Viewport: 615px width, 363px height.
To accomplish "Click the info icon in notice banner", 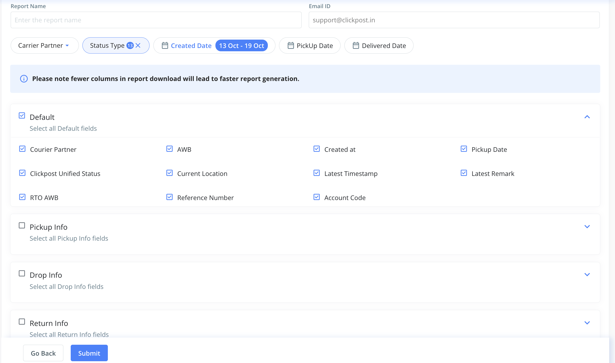I will tap(24, 79).
